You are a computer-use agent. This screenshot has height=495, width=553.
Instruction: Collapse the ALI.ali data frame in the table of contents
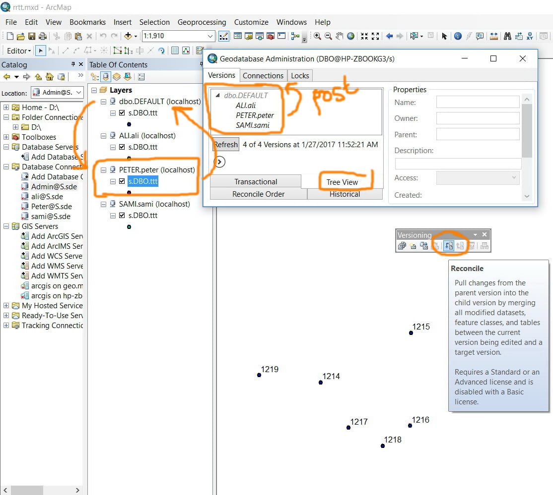103,136
